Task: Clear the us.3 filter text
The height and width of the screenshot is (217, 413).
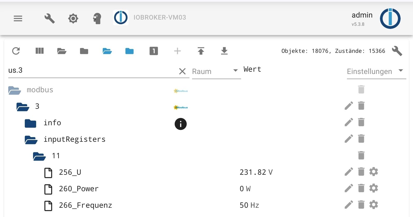Action: tap(182, 71)
